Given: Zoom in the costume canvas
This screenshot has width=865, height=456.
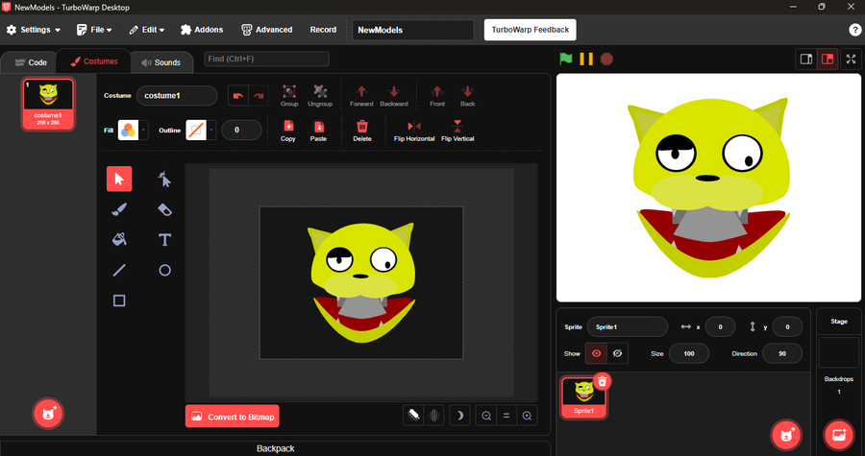Looking at the screenshot, I should point(527,416).
